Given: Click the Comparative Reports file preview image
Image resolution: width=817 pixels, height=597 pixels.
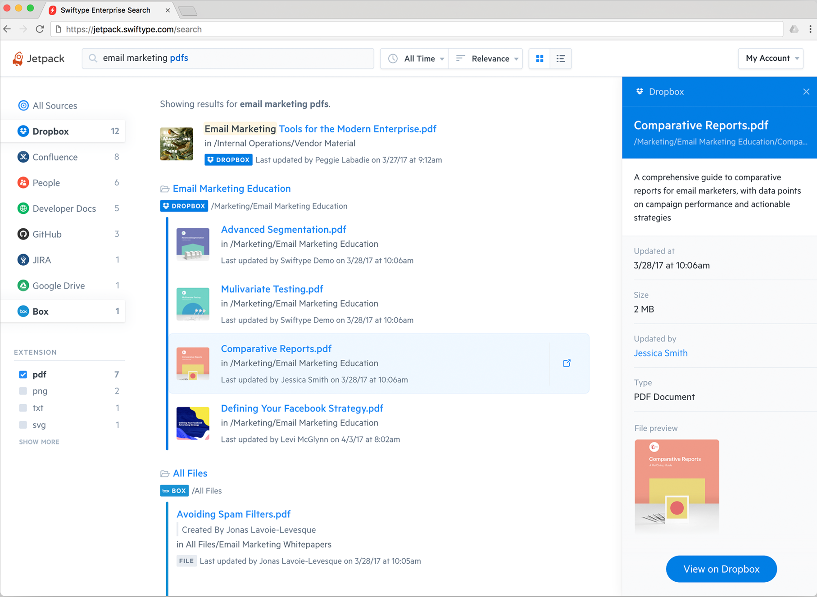Looking at the screenshot, I should [676, 486].
